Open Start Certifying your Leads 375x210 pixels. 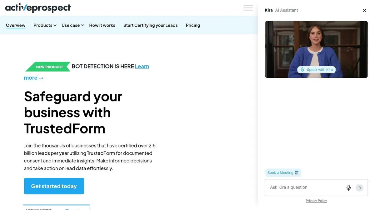click(x=150, y=25)
